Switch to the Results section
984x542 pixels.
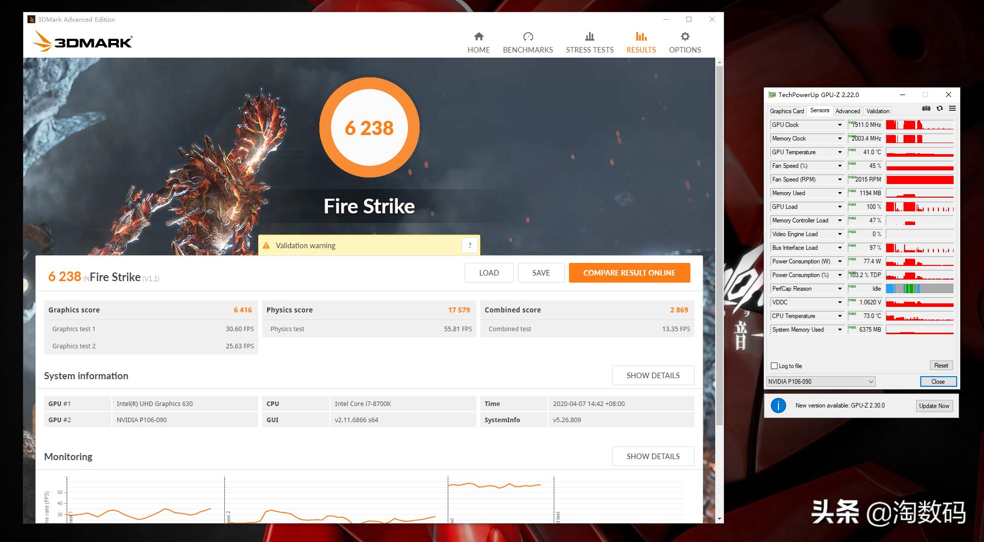pyautogui.click(x=641, y=42)
